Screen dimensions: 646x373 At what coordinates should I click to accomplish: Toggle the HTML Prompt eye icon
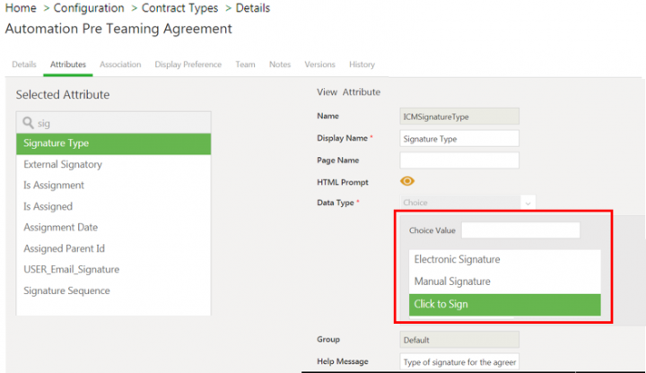407,181
